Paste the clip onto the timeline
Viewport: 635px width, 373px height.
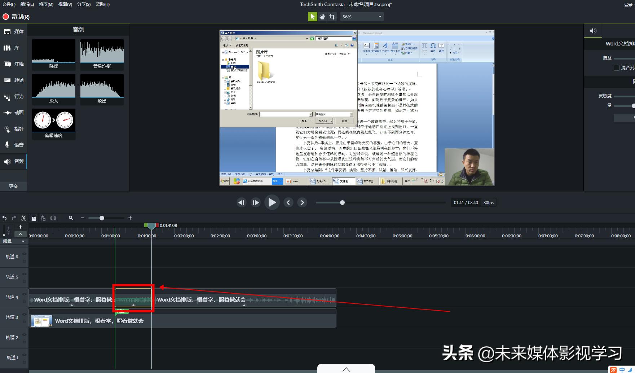[43, 218]
